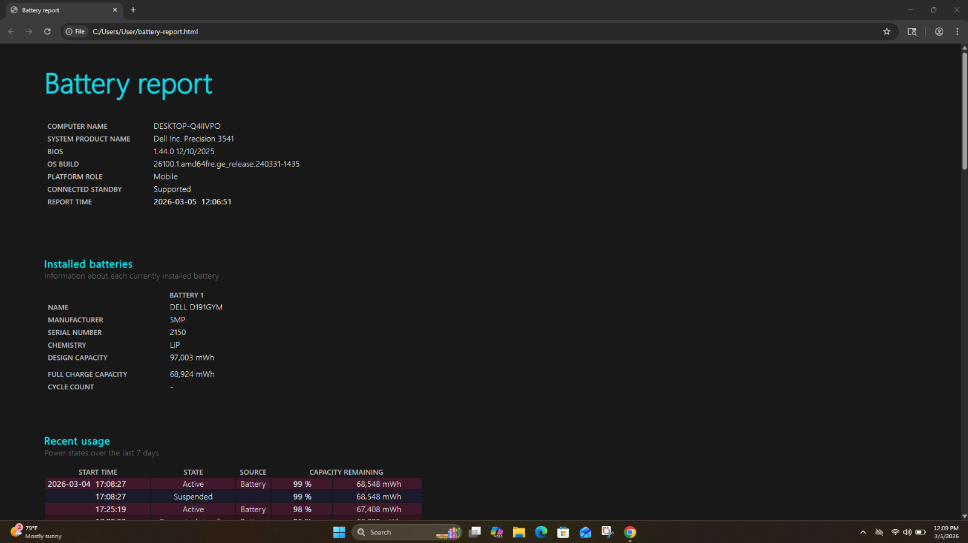Select the computer name DESKTOP-Q4IIVPO

click(187, 126)
